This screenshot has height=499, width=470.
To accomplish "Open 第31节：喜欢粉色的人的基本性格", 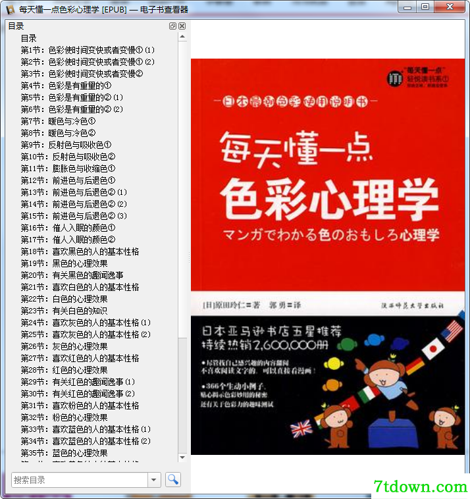I will tap(80, 406).
